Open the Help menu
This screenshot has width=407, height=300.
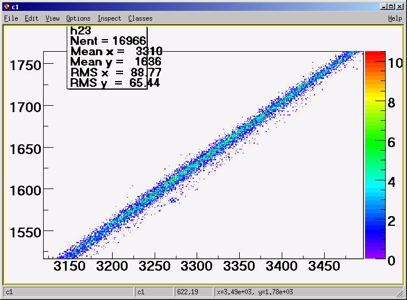tap(395, 18)
